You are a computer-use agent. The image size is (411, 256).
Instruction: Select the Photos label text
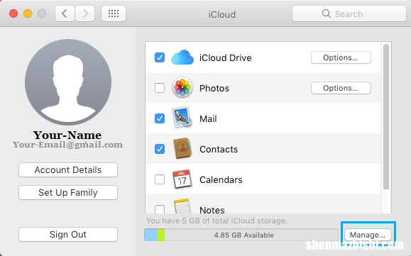point(214,88)
